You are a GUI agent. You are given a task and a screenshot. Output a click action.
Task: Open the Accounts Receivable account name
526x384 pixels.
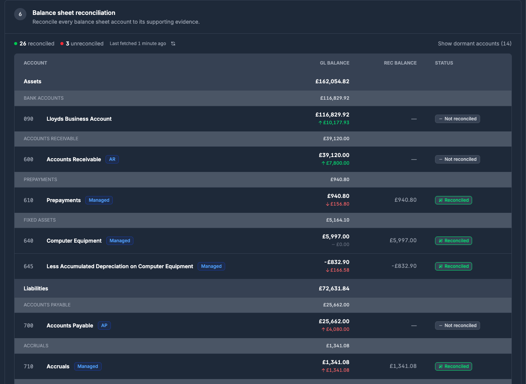(74, 159)
